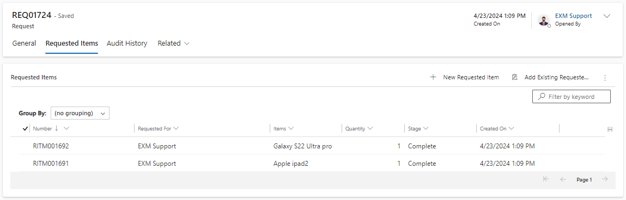Switch to the General tab

point(24,43)
